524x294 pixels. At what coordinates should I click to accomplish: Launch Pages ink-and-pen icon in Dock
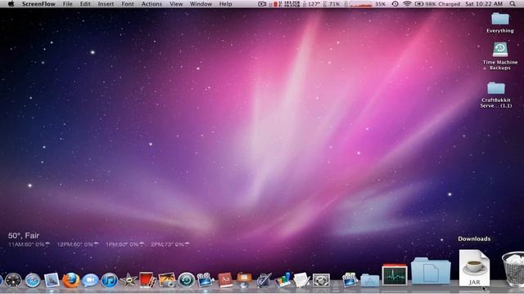(x=264, y=280)
